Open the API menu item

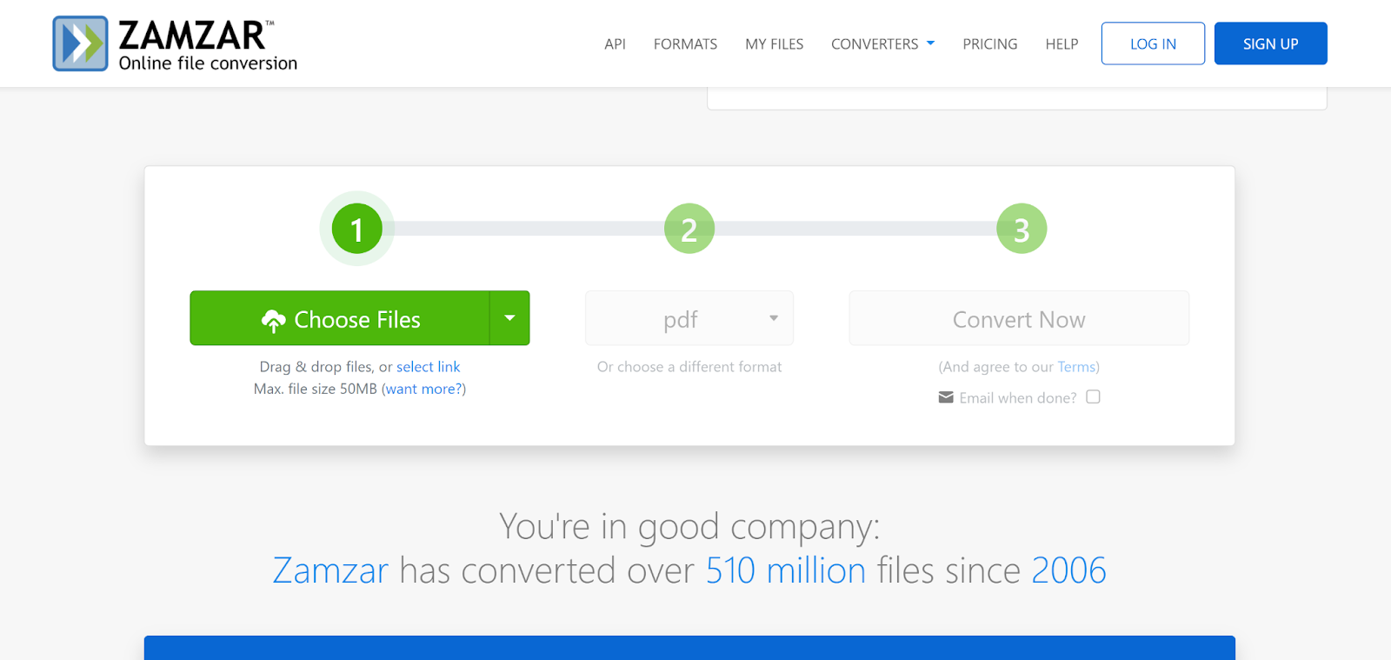pos(615,43)
